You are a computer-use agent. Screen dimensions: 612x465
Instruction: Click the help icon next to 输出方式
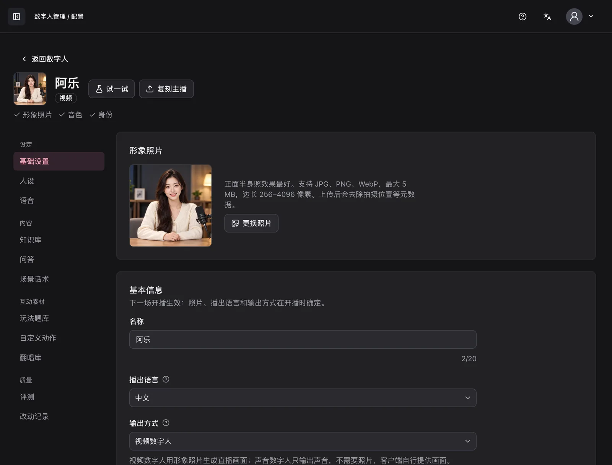pos(166,423)
